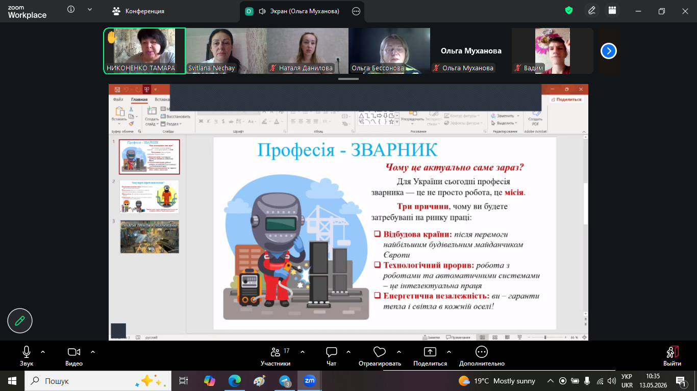The height and width of the screenshot is (391, 697).
Task: Show the next participants with the blue arrow
Action: tap(609, 51)
